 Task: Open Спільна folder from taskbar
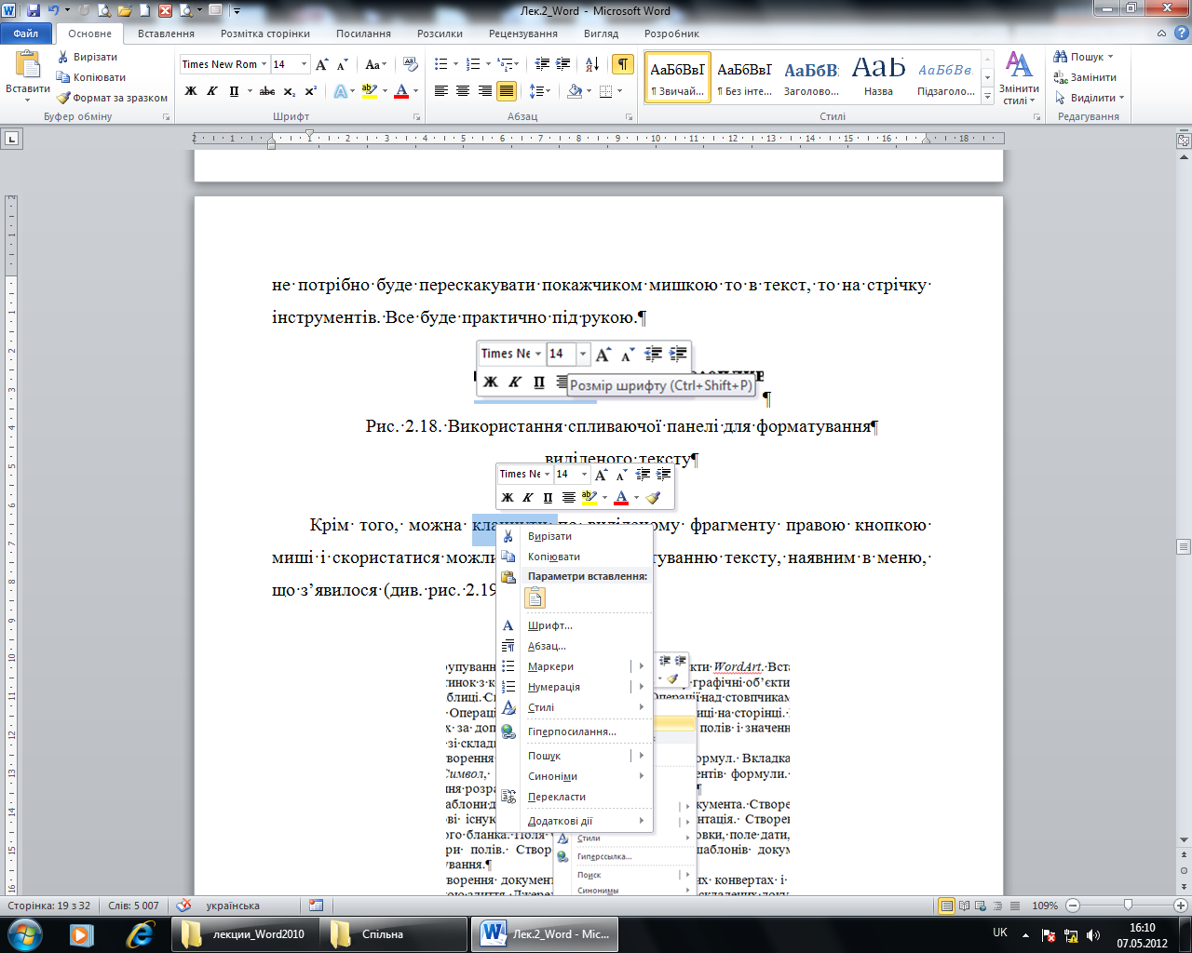coord(394,933)
